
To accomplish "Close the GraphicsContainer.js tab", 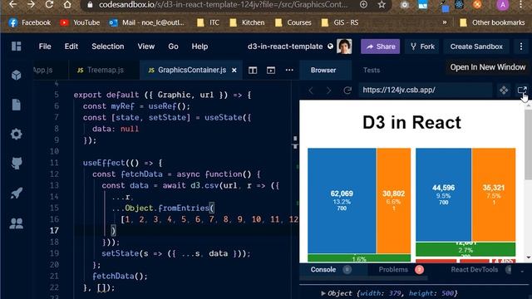I will 234,70.
